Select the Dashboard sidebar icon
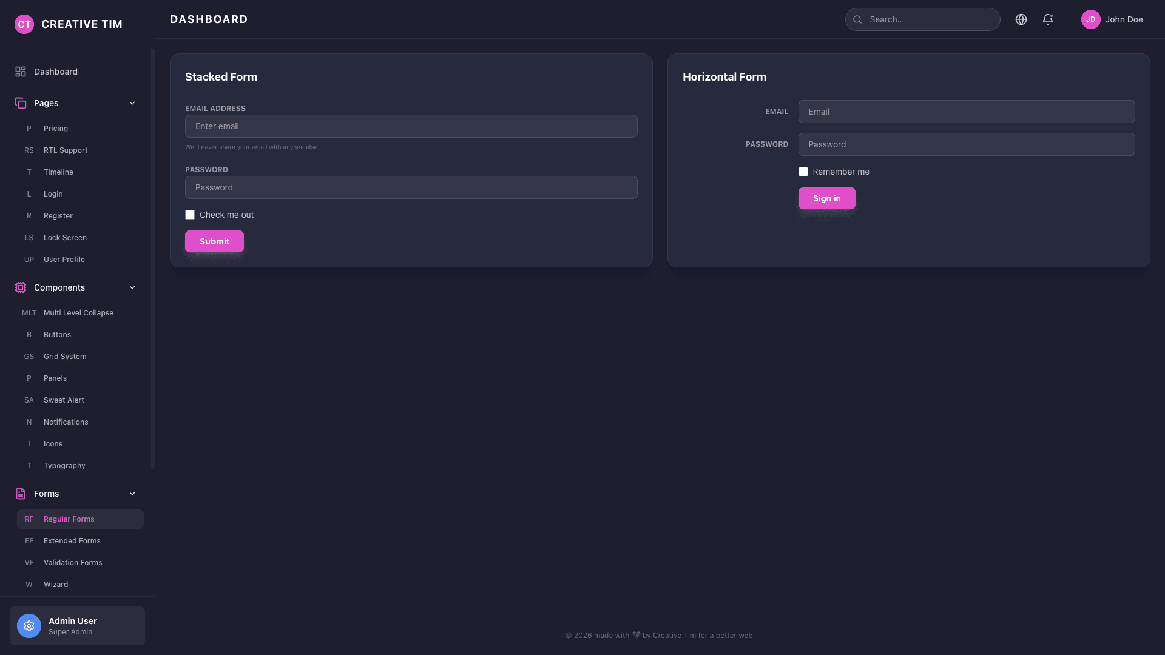1165x655 pixels. pos(20,71)
